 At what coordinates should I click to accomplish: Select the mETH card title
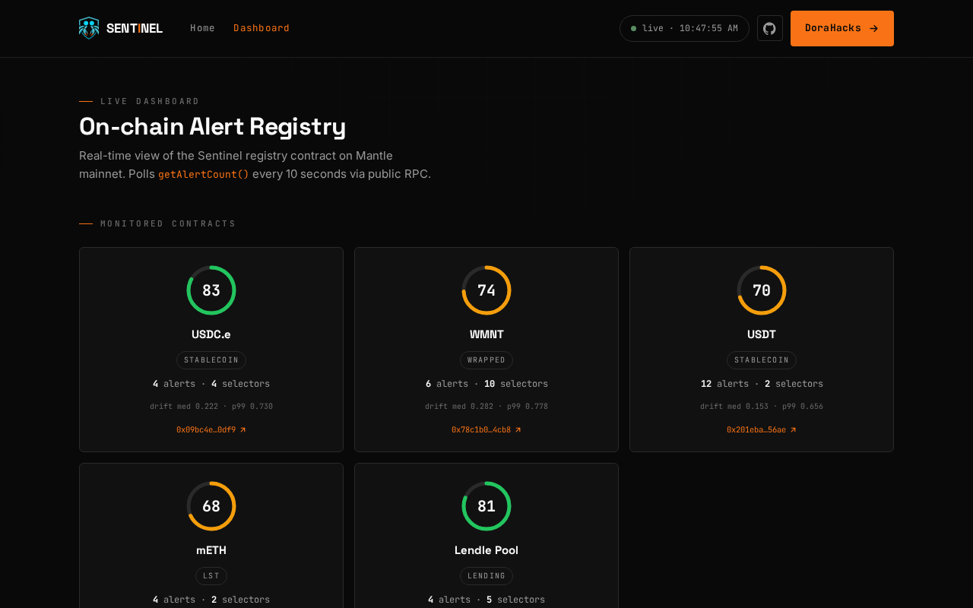tap(211, 550)
